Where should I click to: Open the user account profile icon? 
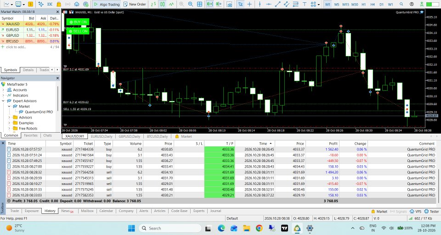point(412,4)
